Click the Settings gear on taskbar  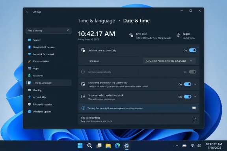127,145
